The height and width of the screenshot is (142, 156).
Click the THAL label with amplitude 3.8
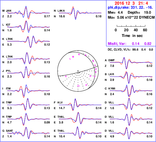[x=61, y=117]
